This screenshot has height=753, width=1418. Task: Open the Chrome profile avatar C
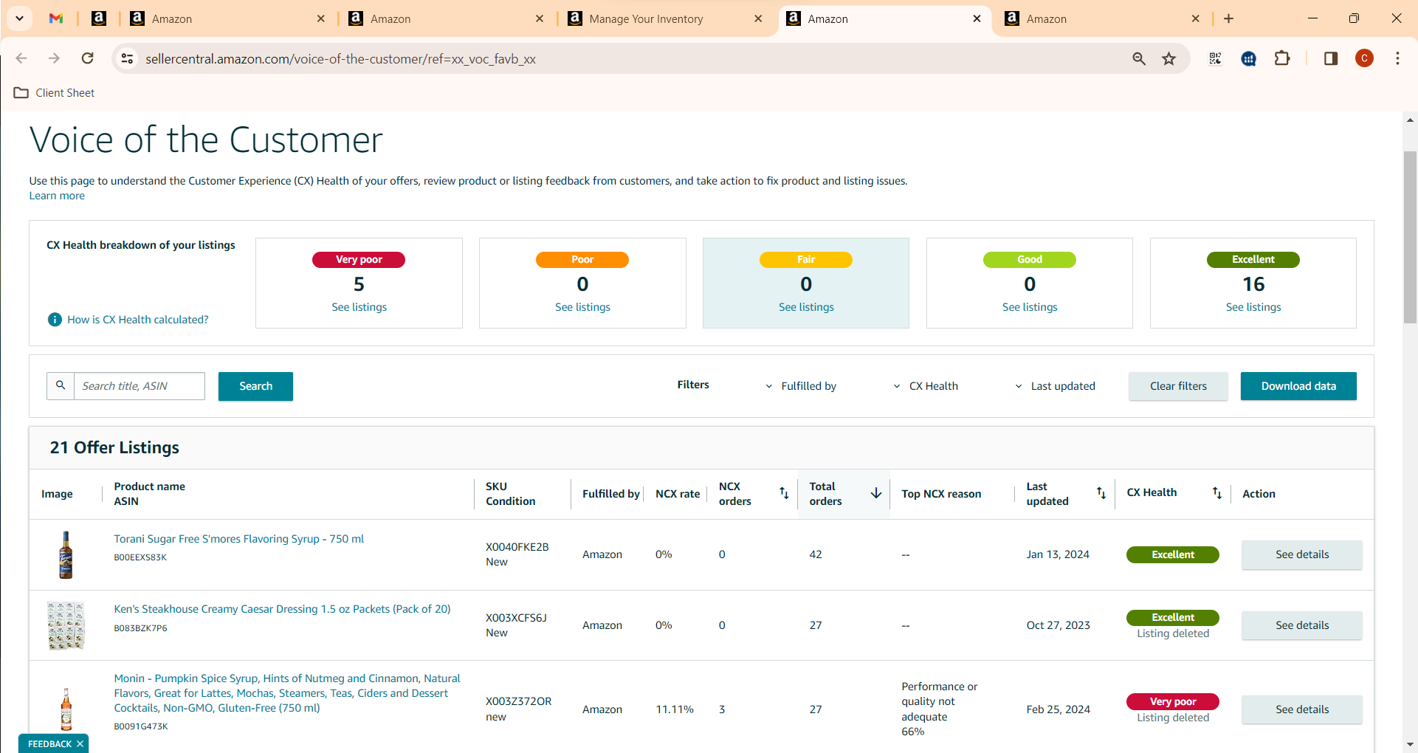point(1364,58)
